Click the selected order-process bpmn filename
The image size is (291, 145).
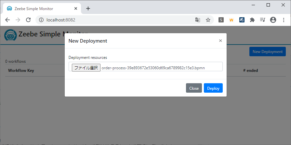[x=153, y=68]
